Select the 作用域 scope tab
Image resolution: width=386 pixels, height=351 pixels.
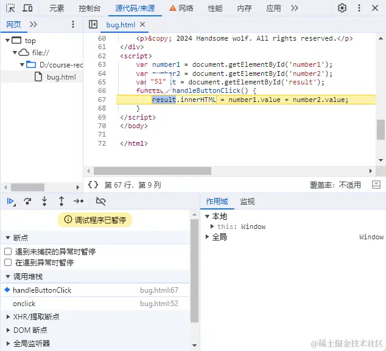click(217, 202)
